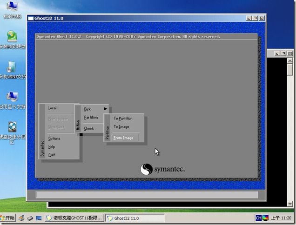Click the background window's third title button
The image size is (296, 225).
pyautogui.click(x=290, y=53)
